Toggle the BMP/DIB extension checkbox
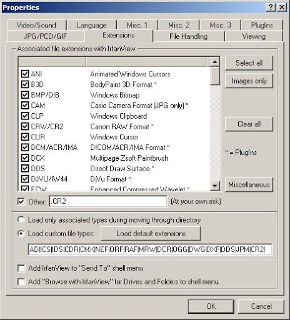Screen dimensions: 290x320 [x=25, y=95]
